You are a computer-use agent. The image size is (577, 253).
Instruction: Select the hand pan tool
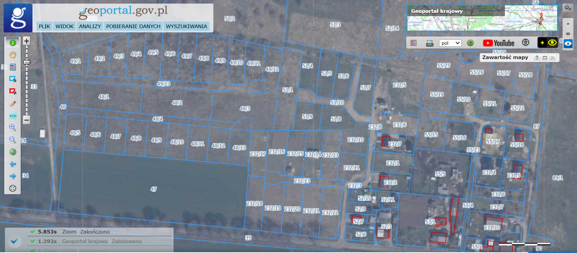tap(13, 55)
